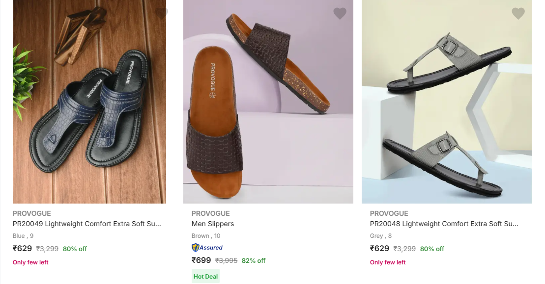Open PR20049 Lightweight Comfort product title link
The height and width of the screenshot is (284, 545).
click(x=87, y=224)
